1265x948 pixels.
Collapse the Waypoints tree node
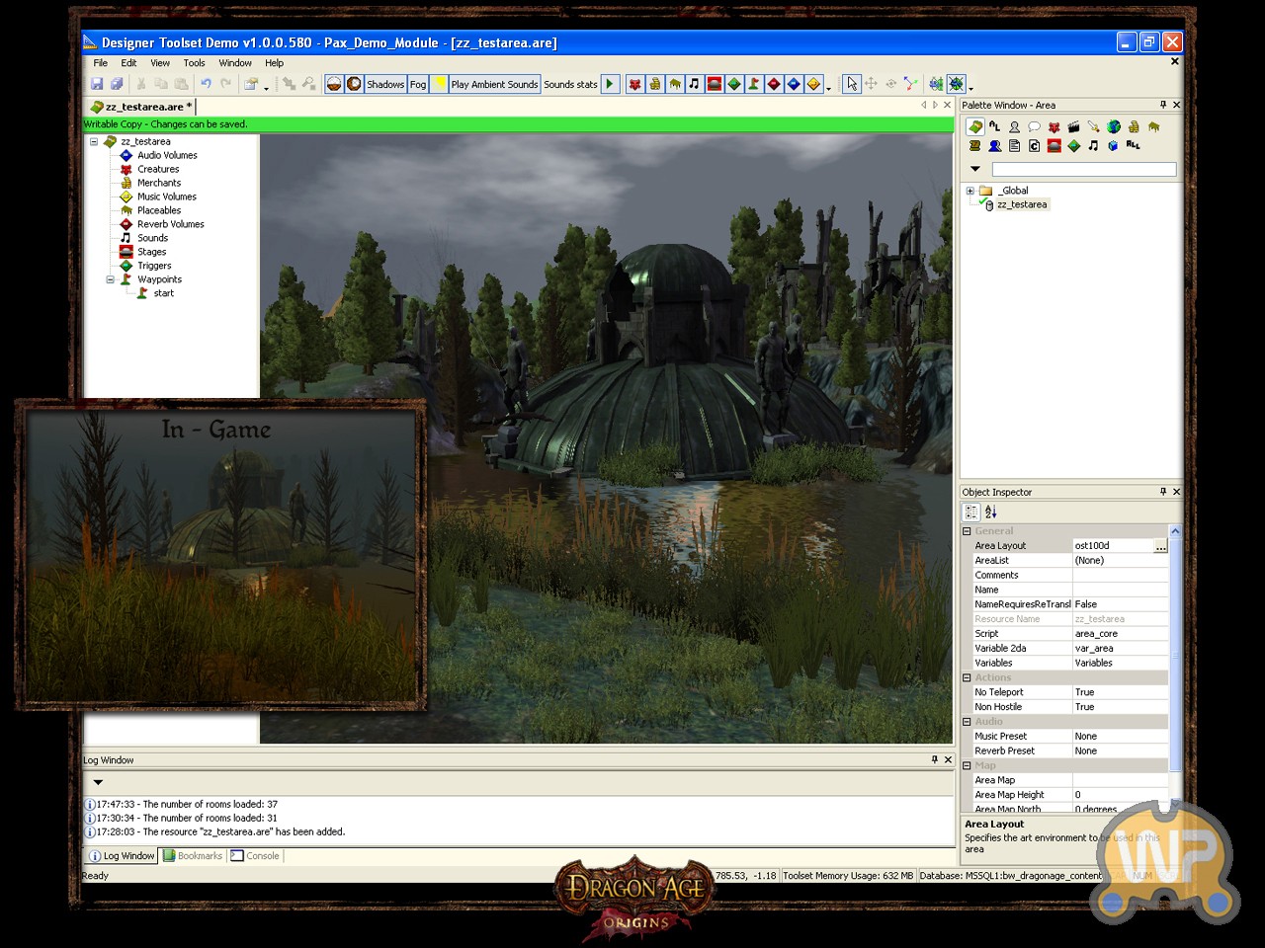click(110, 279)
